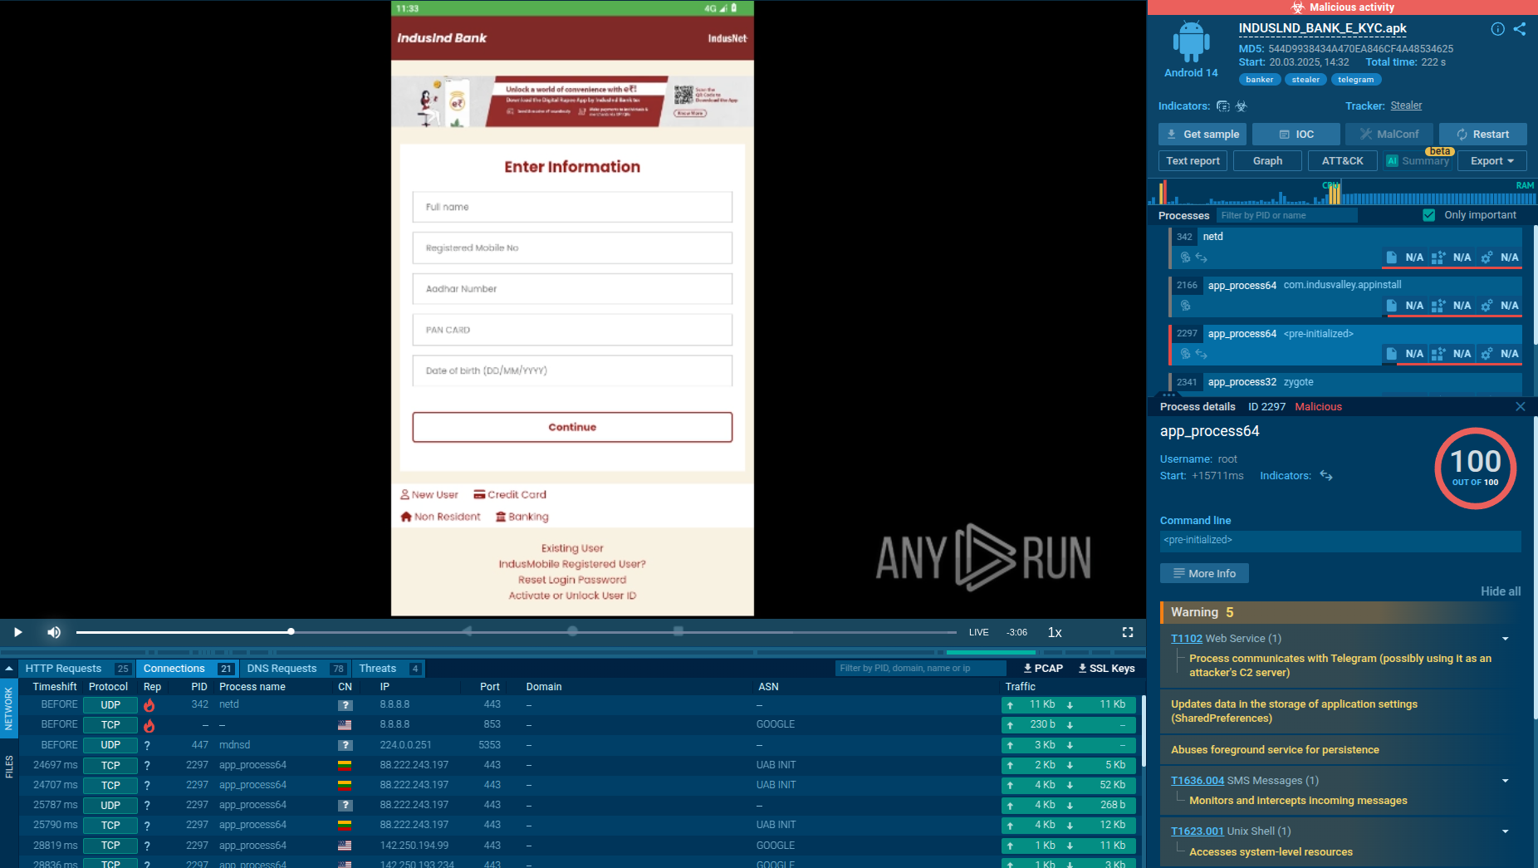Mute the video with the speaker icon

pyautogui.click(x=54, y=632)
